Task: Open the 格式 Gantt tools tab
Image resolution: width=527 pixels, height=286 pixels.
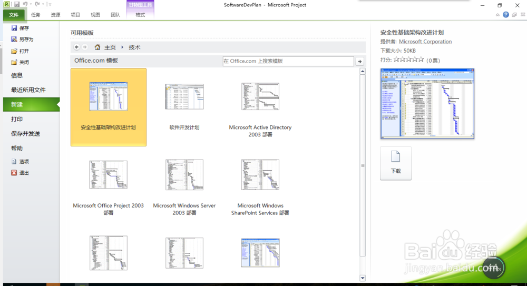Action: click(140, 15)
